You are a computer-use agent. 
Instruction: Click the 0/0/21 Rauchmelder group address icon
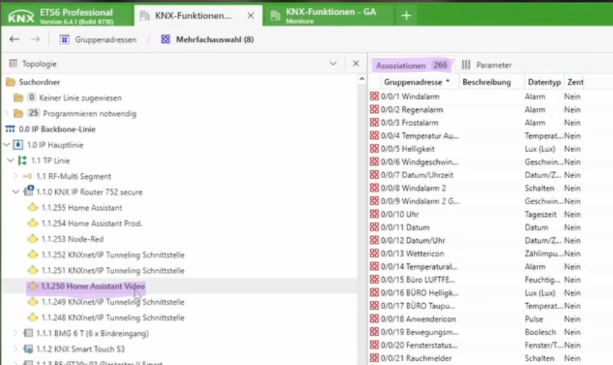[x=374, y=358]
